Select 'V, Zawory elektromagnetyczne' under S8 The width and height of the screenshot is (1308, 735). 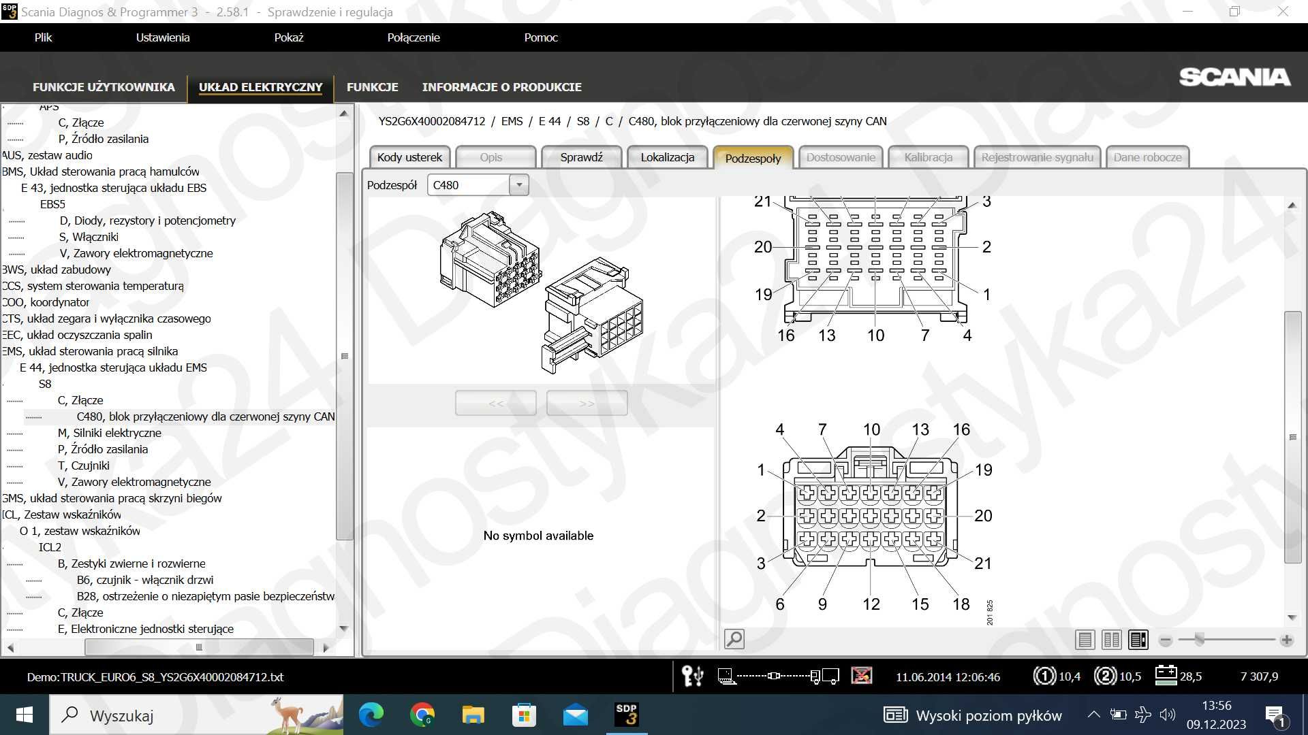pyautogui.click(x=134, y=482)
